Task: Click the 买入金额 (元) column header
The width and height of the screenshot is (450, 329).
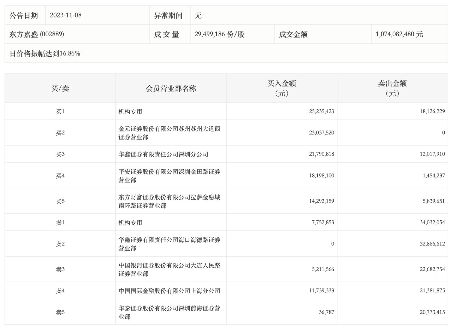Action: coord(282,88)
